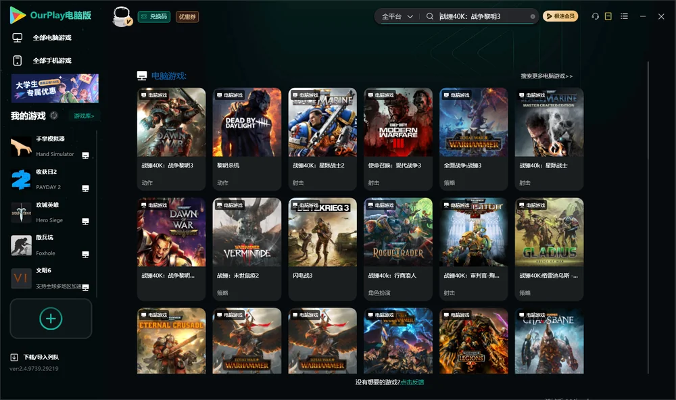Expand the 全平台 platform dropdown
The width and height of the screenshot is (676, 400).
(x=397, y=16)
